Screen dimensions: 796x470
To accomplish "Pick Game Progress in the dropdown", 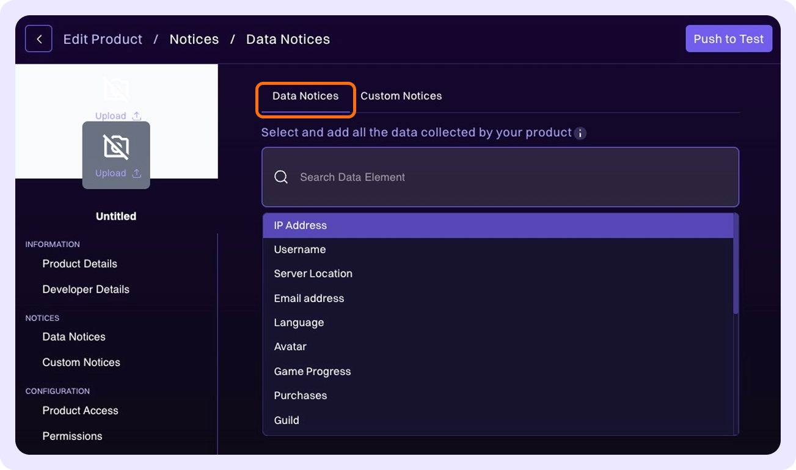I will 312,371.
